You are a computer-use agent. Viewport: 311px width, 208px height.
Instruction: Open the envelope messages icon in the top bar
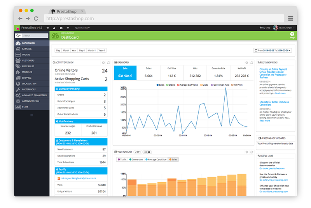coord(61,28)
